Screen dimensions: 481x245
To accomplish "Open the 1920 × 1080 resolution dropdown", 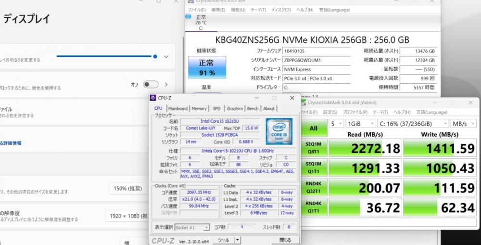I will point(127,216).
